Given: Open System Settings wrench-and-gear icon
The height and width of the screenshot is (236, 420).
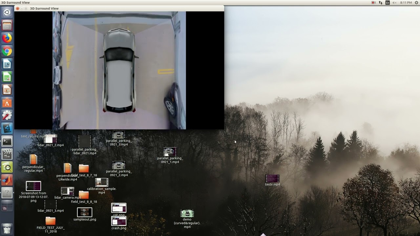Looking at the screenshot, I should [7, 115].
